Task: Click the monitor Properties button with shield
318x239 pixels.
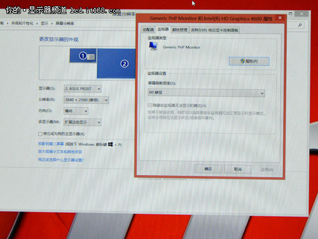Action: [x=249, y=61]
